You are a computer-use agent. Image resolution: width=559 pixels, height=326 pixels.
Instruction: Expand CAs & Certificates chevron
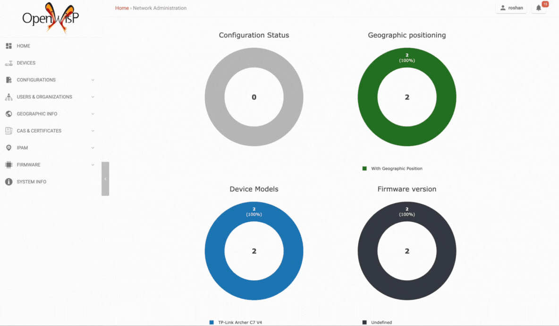[x=93, y=131]
